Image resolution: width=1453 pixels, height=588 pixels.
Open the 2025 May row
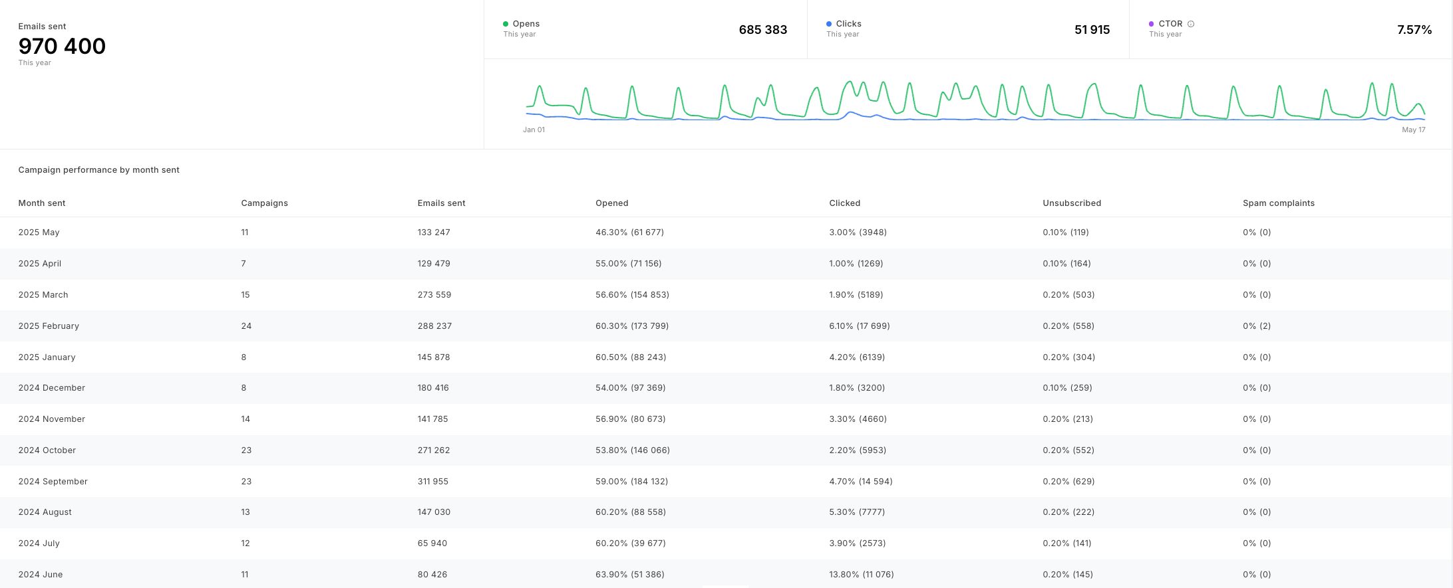pyautogui.click(x=39, y=233)
